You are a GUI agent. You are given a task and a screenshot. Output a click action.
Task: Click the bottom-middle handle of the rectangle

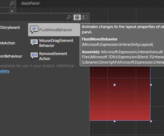pos(115,121)
